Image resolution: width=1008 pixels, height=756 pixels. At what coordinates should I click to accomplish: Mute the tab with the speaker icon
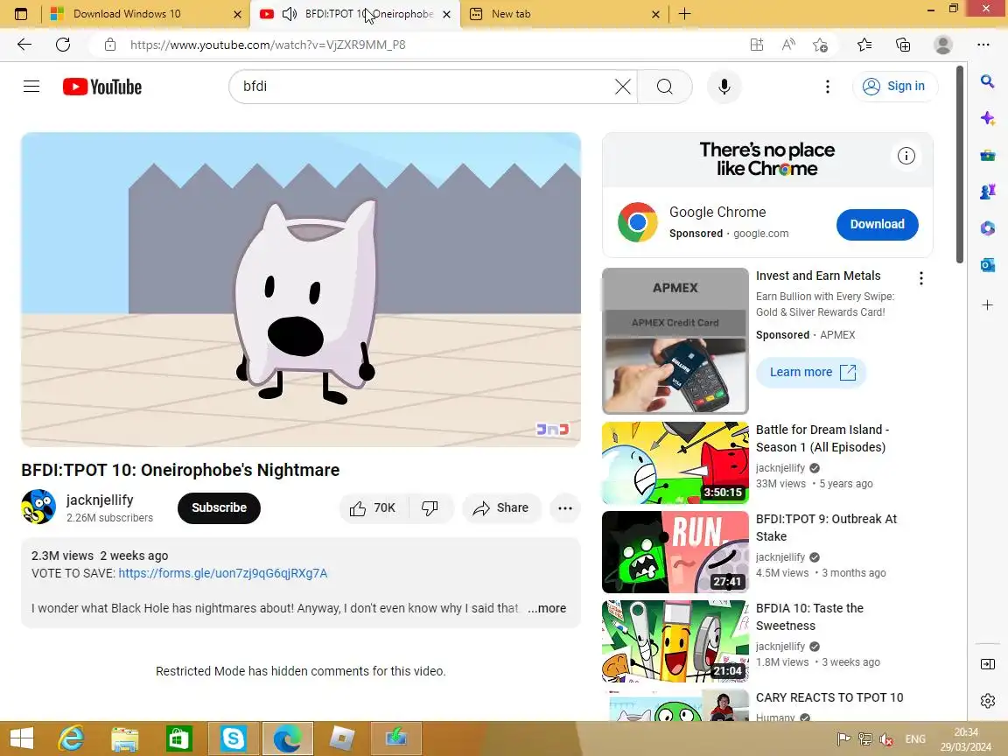290,13
